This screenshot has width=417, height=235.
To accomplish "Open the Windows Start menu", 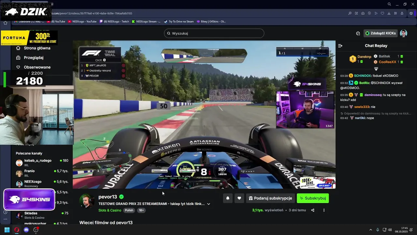I will pyautogui.click(x=7, y=230).
